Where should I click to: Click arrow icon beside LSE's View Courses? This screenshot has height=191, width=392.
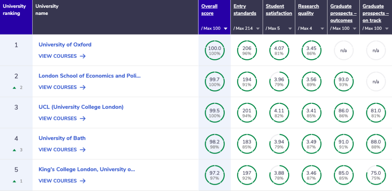pyautogui.click(x=83, y=88)
